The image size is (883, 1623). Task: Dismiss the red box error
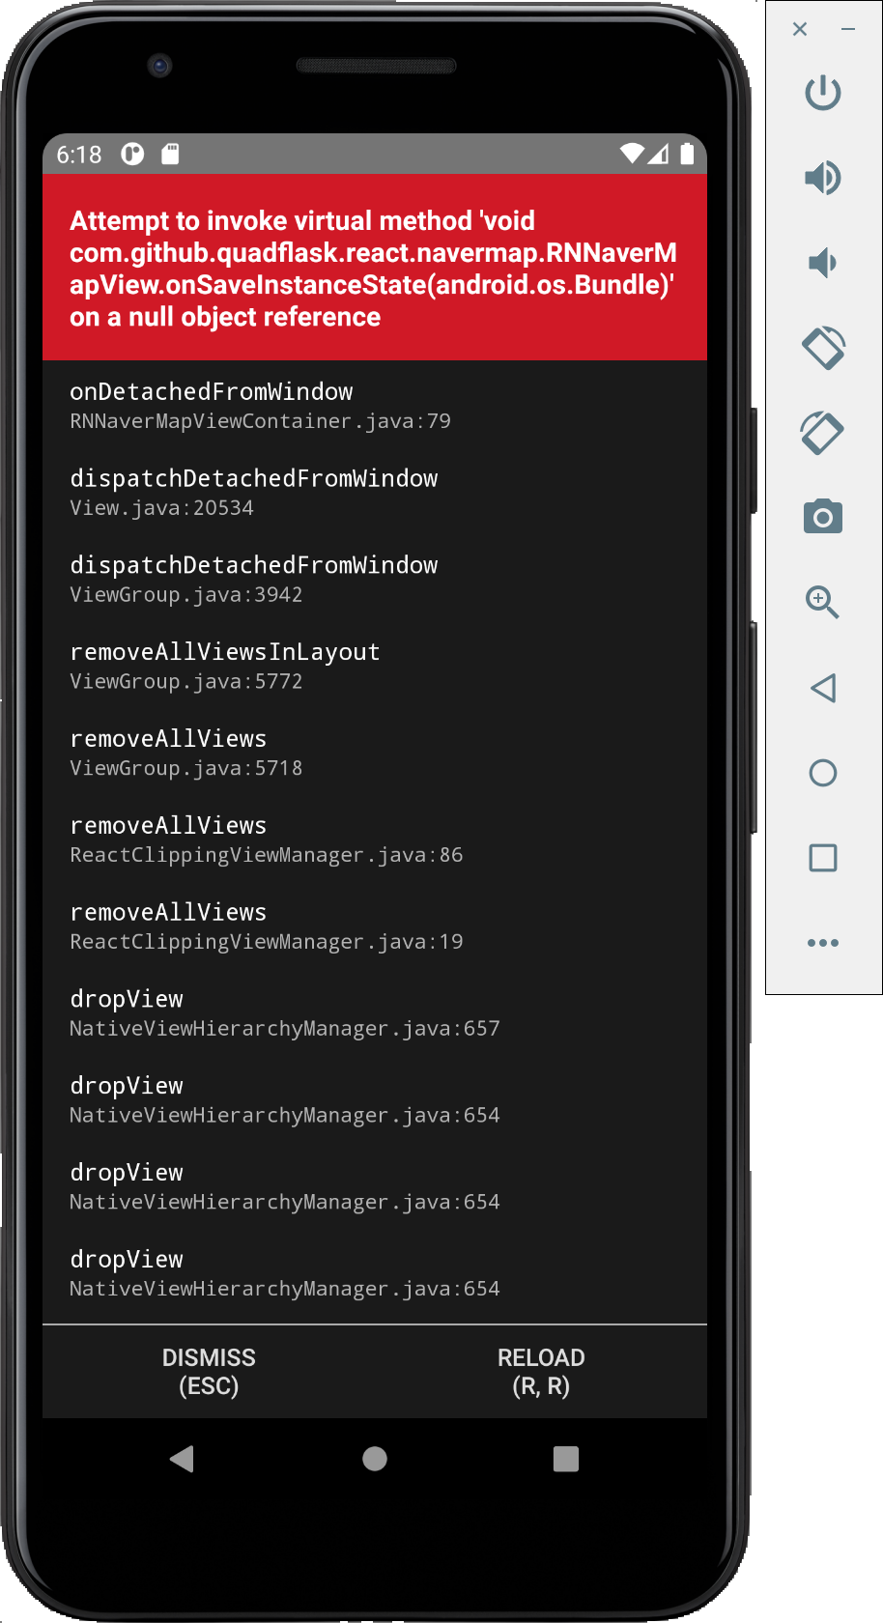(209, 1370)
